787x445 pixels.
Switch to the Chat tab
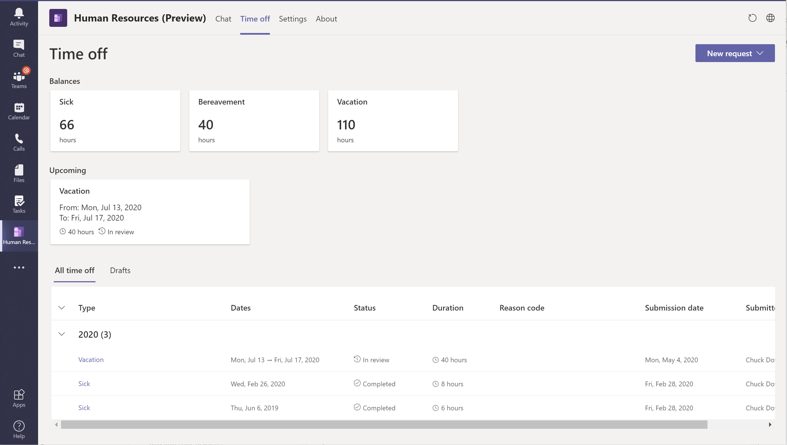(223, 18)
